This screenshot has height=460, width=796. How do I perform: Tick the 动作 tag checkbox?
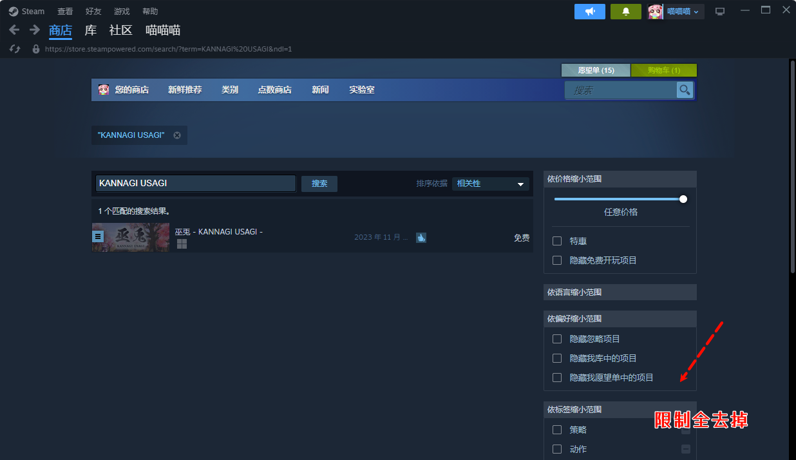click(x=557, y=449)
